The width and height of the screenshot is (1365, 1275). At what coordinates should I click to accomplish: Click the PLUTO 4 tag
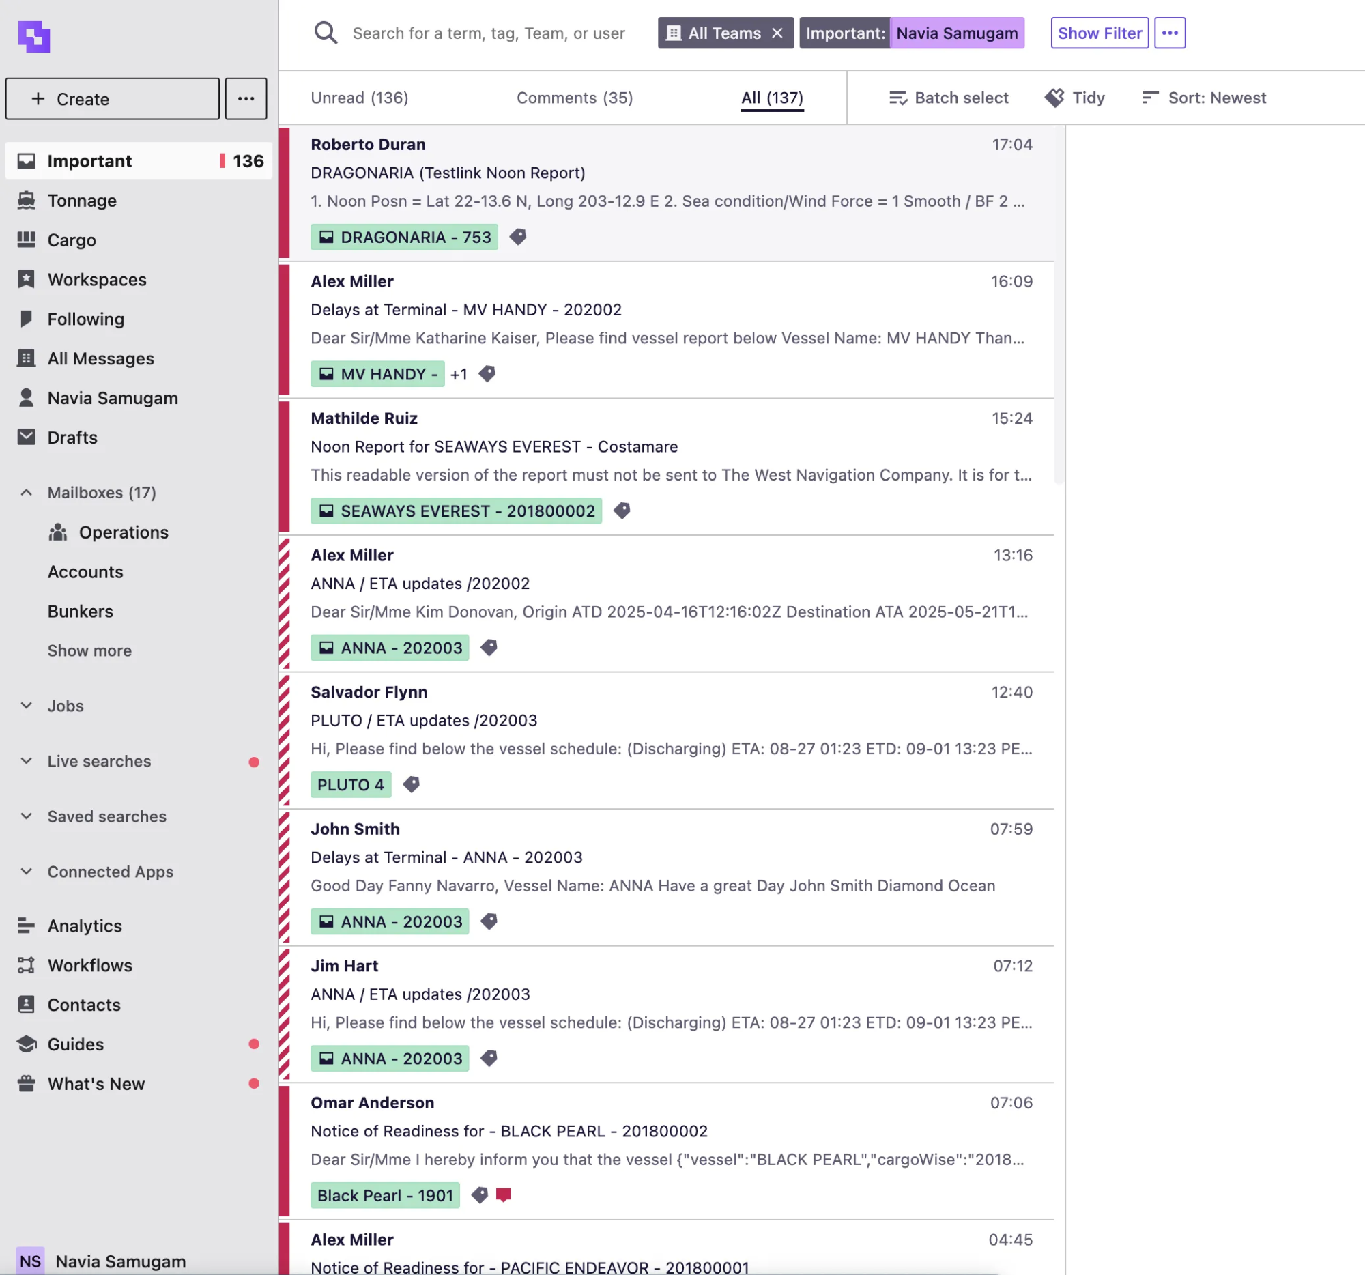click(x=350, y=785)
